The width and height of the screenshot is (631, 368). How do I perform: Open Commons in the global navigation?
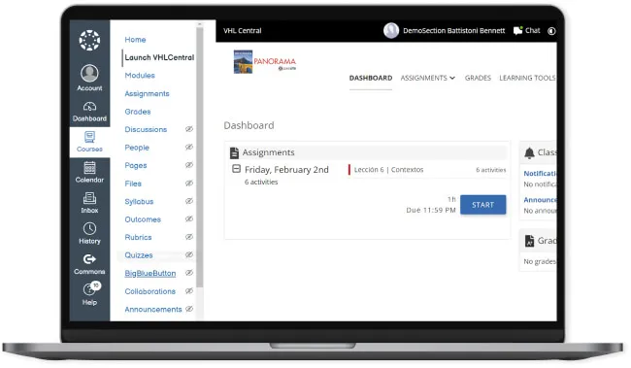(89, 264)
